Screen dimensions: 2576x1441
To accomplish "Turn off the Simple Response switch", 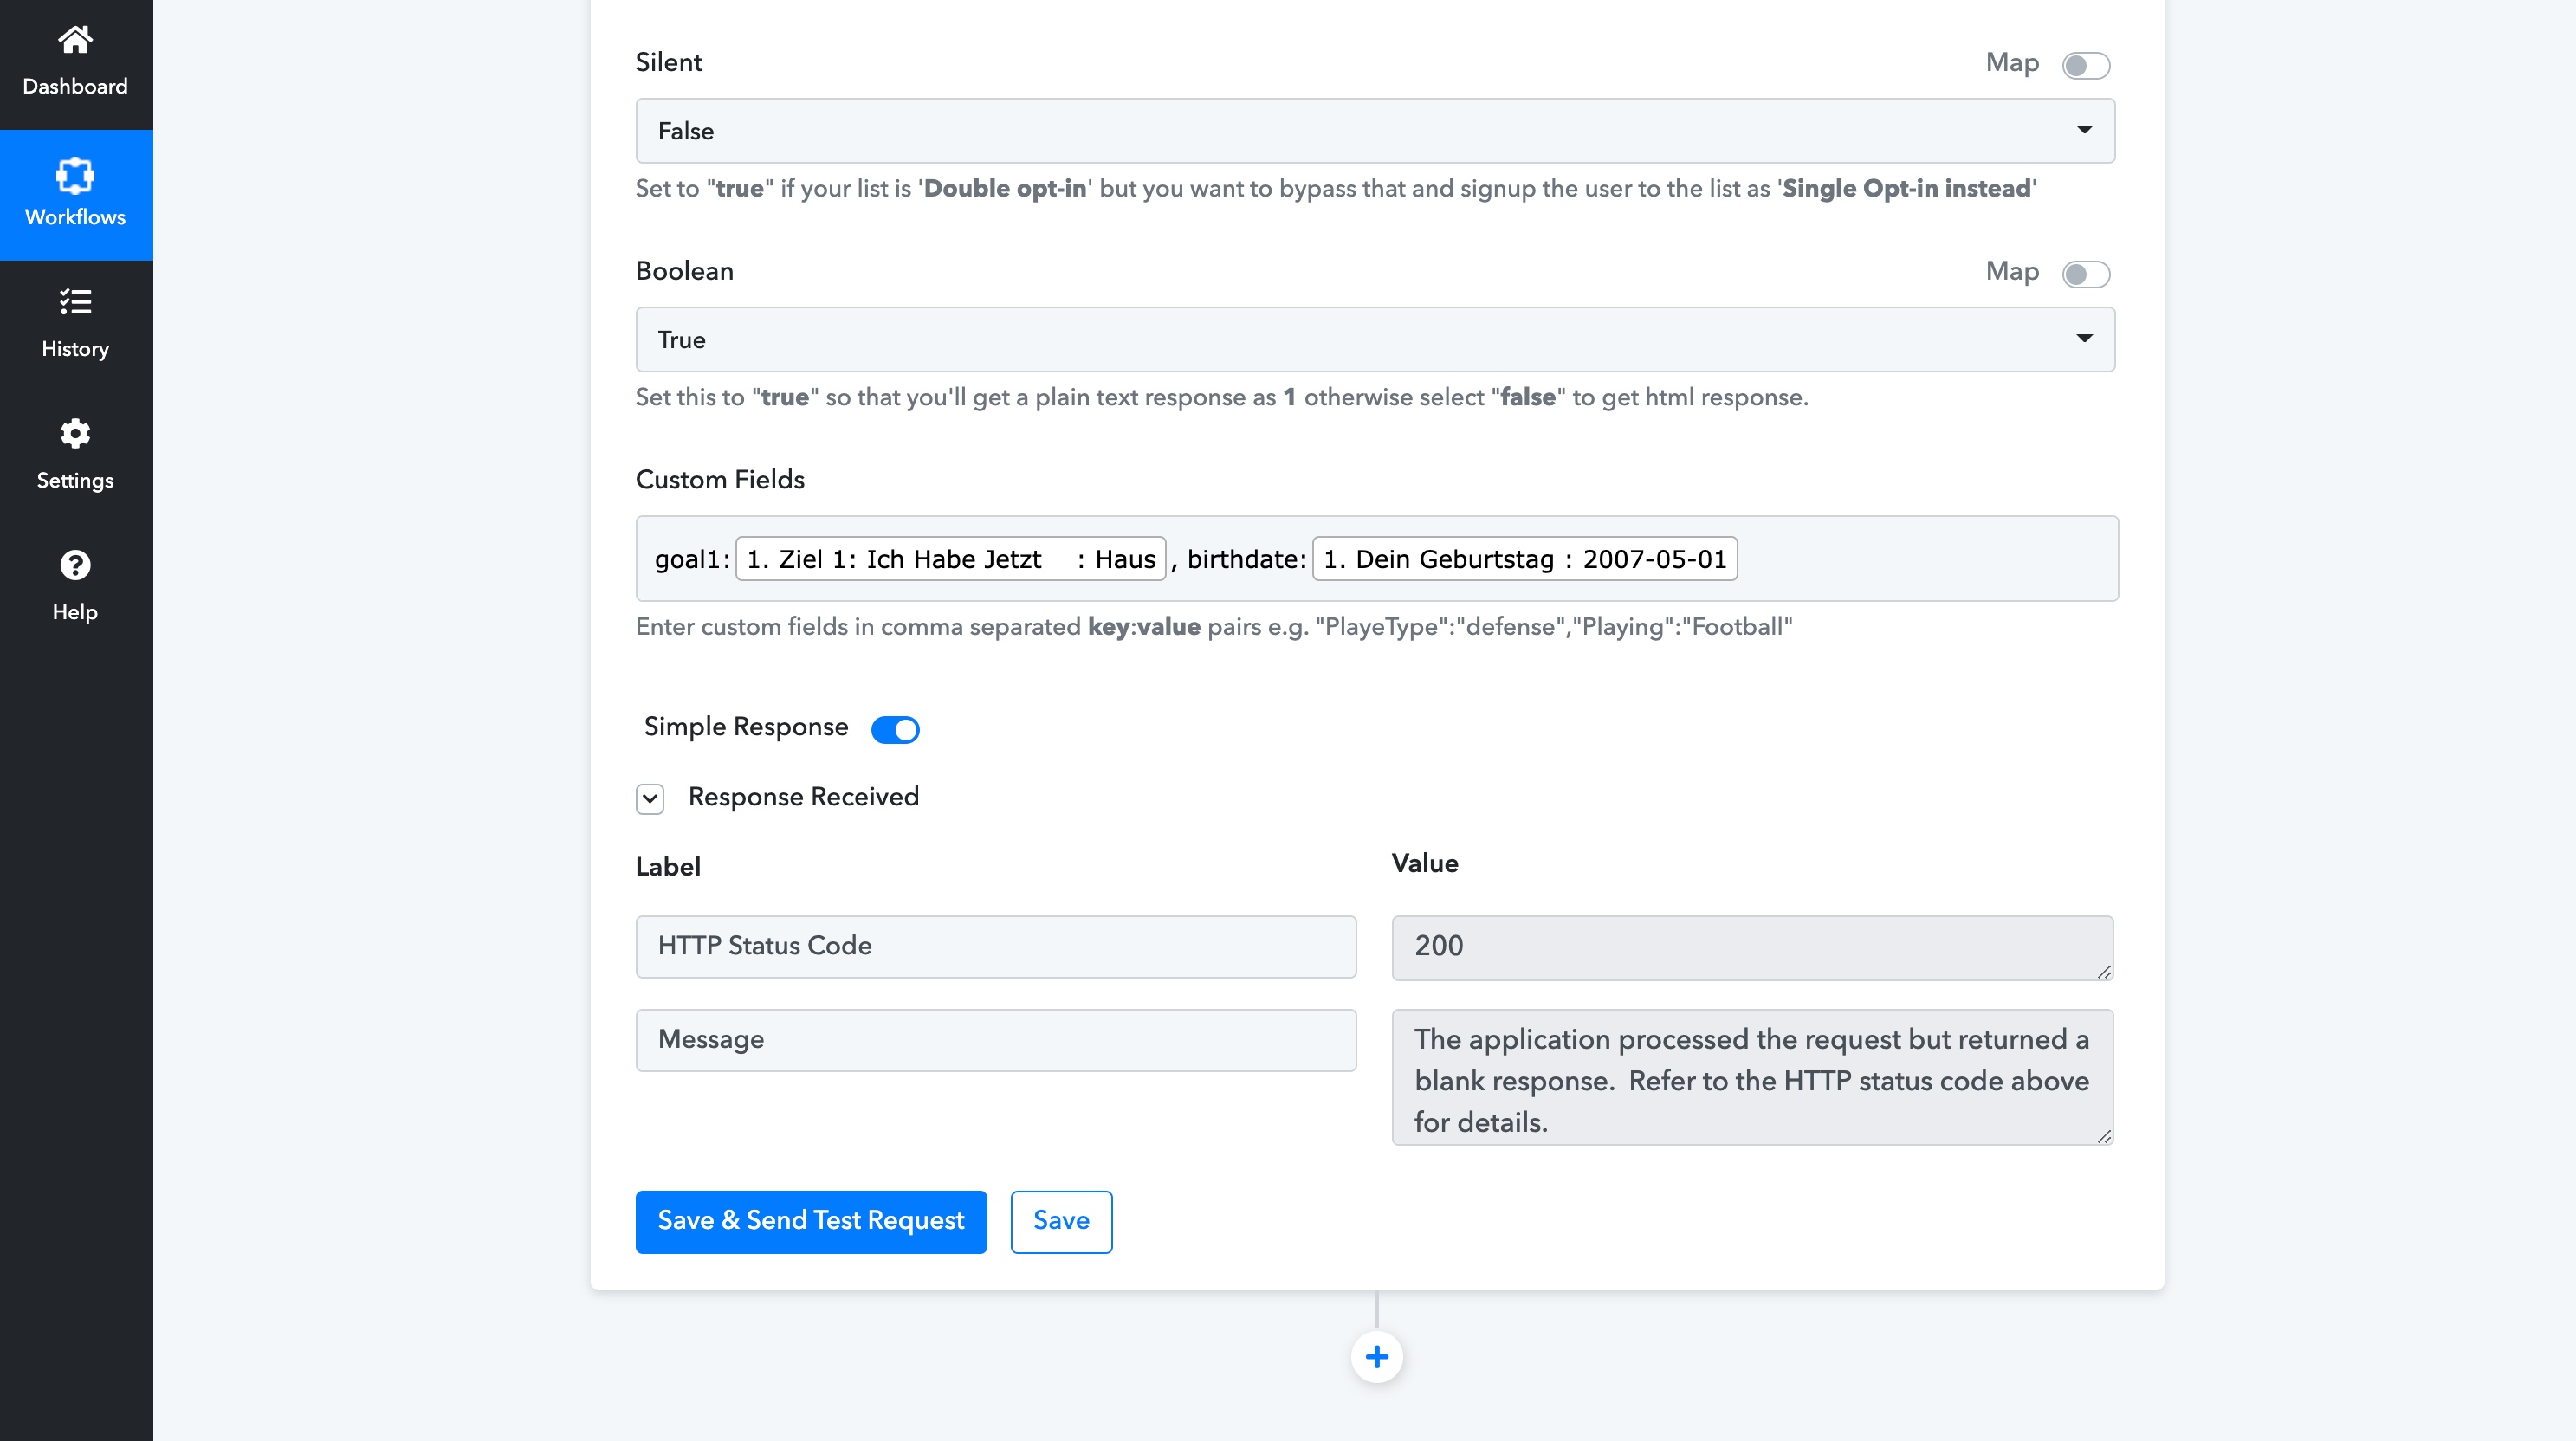I will click(x=895, y=729).
